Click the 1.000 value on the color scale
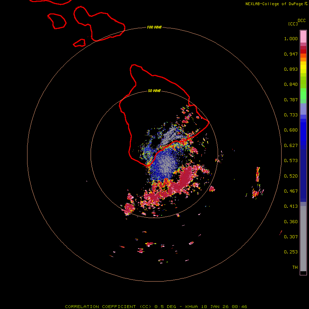This screenshot has width=309, height=309. tap(291, 38)
